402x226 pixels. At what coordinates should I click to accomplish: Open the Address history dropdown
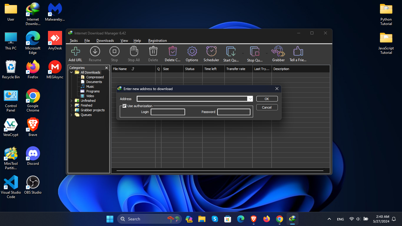coord(250,99)
